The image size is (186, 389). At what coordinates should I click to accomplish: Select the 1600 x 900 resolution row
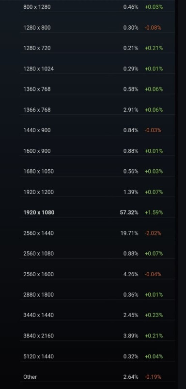97,151
